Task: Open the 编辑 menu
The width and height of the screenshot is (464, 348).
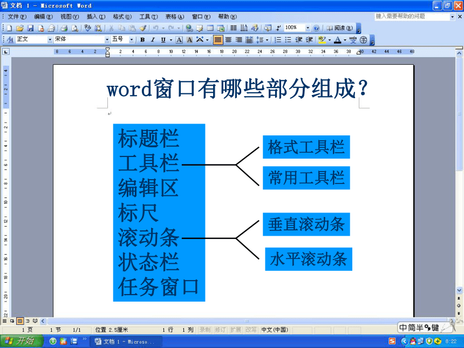Action: [43, 17]
